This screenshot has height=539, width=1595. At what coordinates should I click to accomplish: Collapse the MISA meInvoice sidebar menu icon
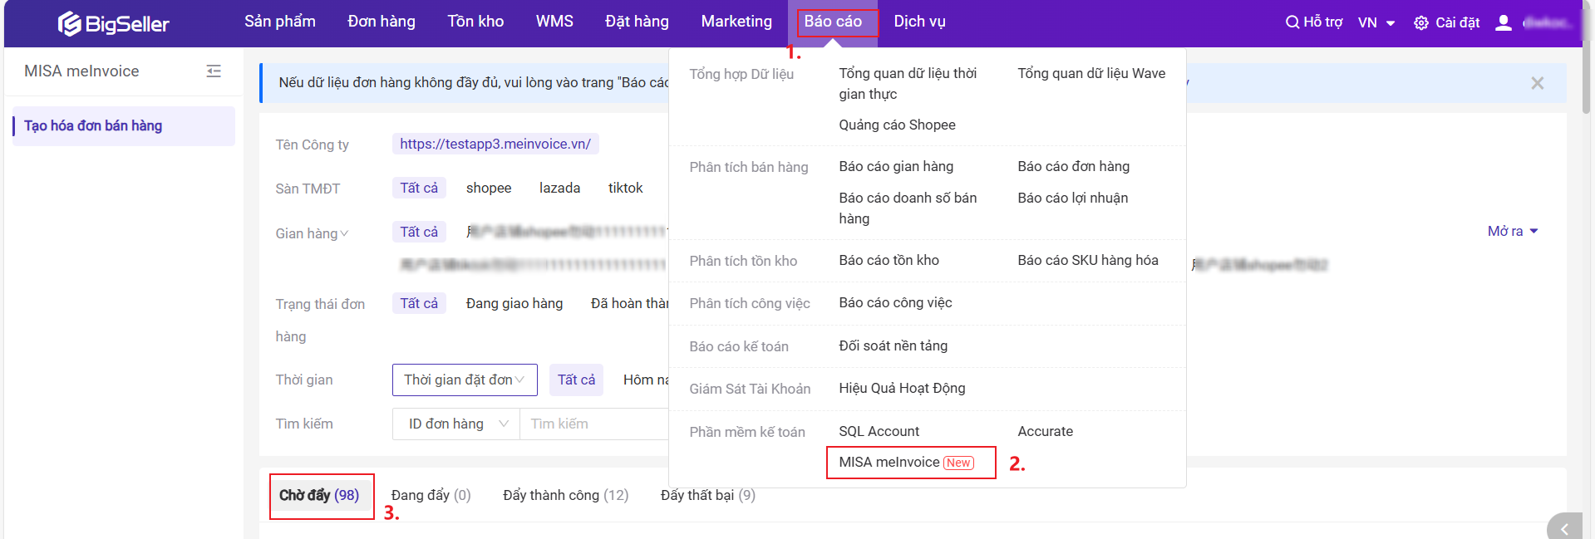tap(214, 71)
